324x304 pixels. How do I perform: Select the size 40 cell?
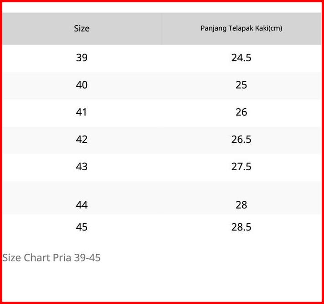pos(82,85)
